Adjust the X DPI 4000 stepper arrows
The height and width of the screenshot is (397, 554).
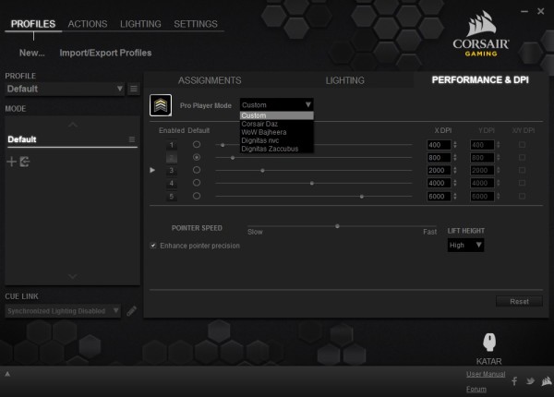[455, 183]
